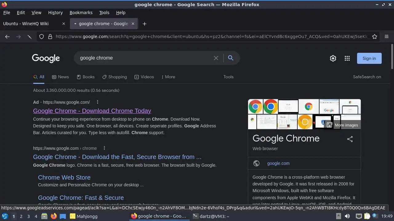Show desktop using blue taskbar icon
394x221 pixels.
[63, 216]
